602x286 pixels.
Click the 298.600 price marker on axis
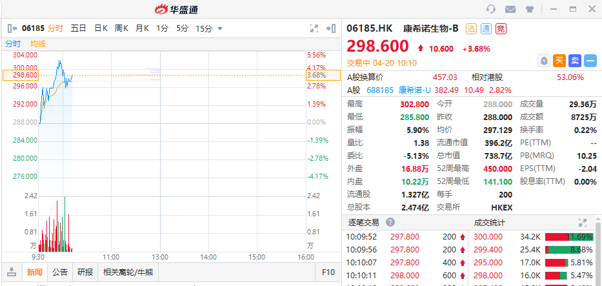click(x=21, y=76)
